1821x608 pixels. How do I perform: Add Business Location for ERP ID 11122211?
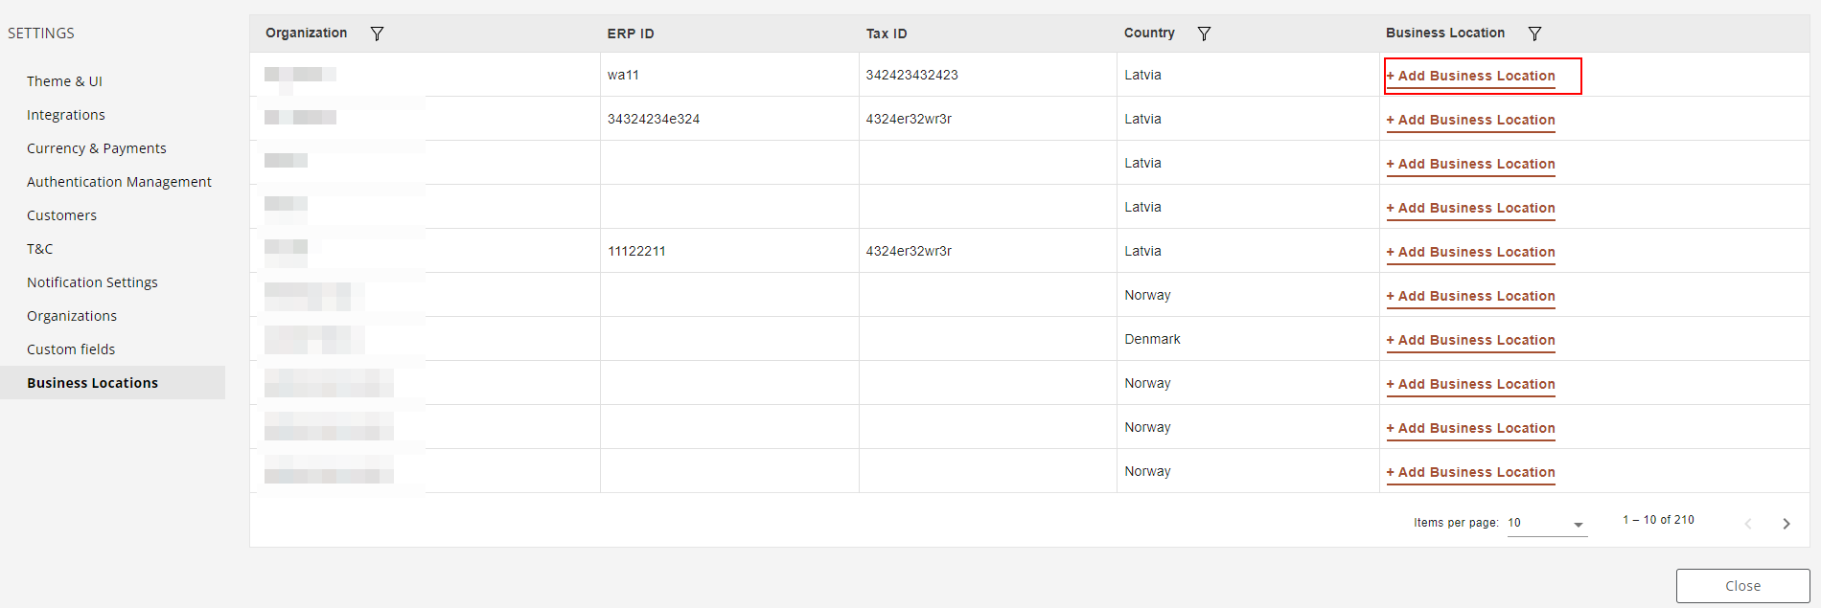point(1470,252)
